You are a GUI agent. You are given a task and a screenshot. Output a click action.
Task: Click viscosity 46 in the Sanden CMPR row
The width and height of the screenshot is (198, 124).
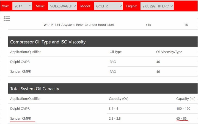click(x=158, y=72)
